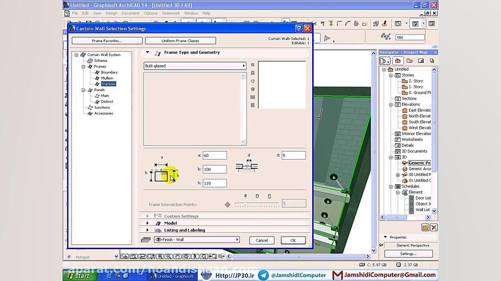Click the curved arc tool icon in toolbar
The height and width of the screenshot is (281, 501).
coord(348,23)
